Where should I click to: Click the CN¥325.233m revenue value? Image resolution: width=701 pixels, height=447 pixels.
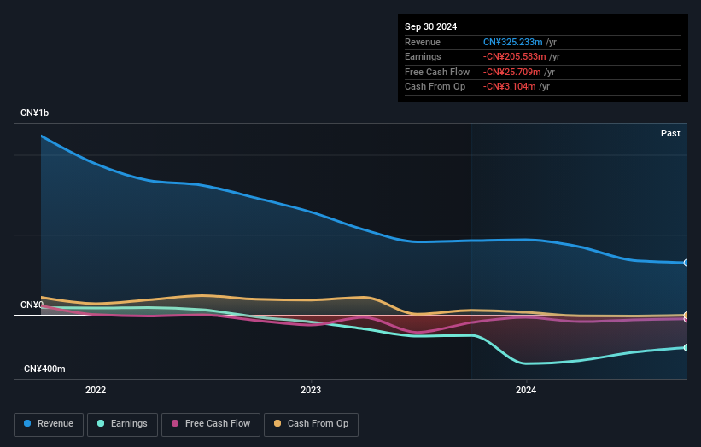pos(513,42)
